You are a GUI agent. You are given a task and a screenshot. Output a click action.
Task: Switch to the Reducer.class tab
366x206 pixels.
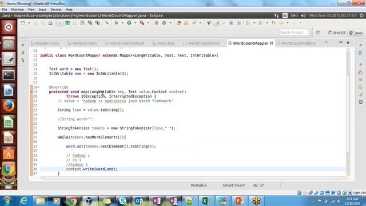point(82,43)
